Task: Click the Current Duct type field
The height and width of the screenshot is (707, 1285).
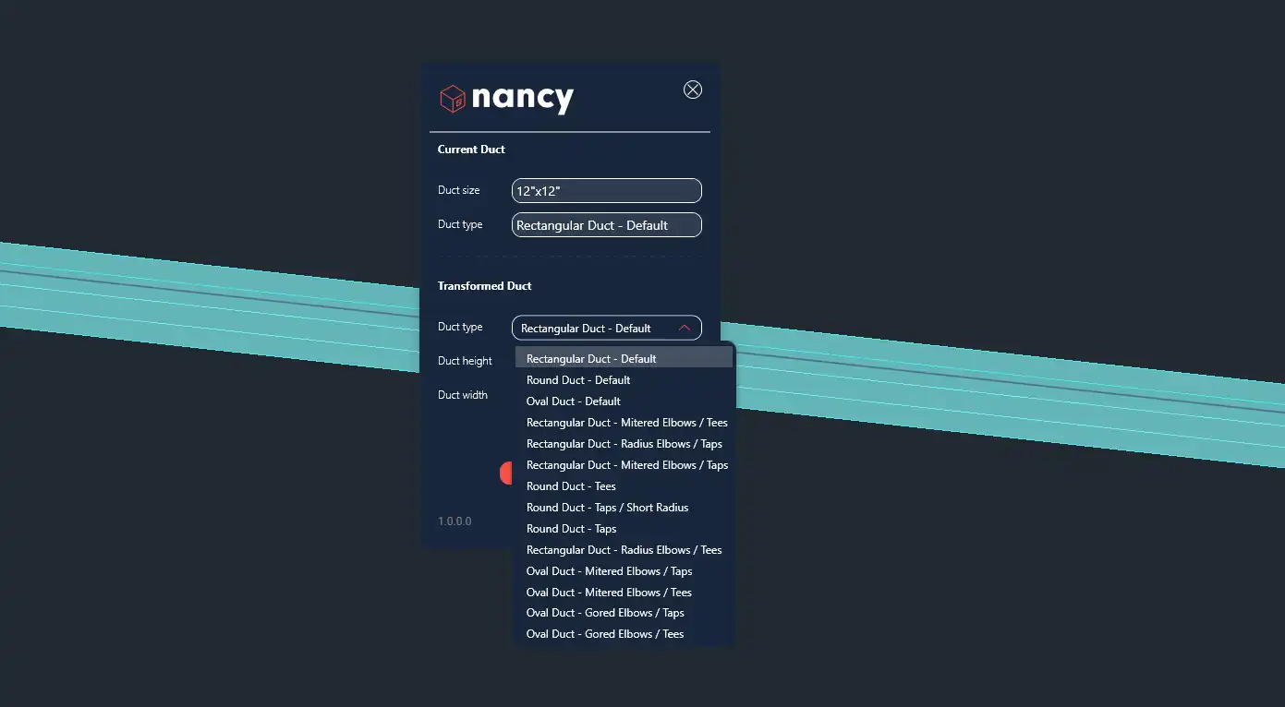Action: pos(606,225)
